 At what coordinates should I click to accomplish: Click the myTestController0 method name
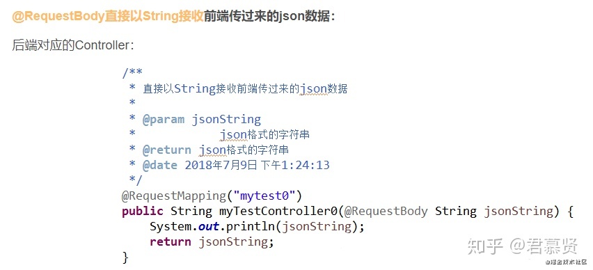(278, 211)
